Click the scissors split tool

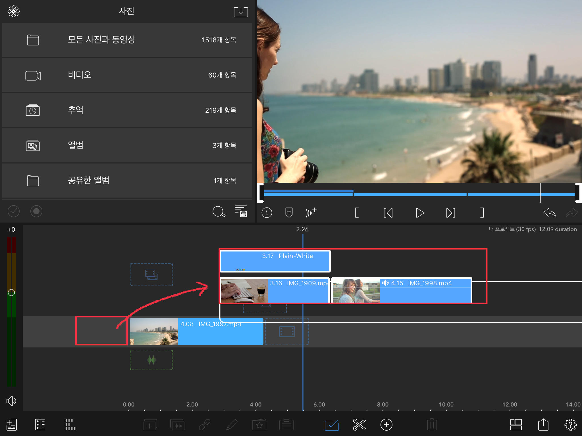[x=359, y=425]
